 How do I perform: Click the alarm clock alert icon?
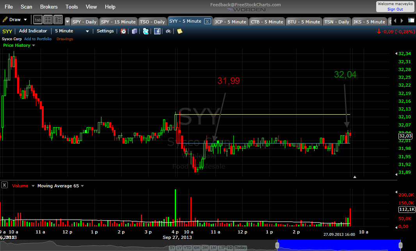click(123, 31)
